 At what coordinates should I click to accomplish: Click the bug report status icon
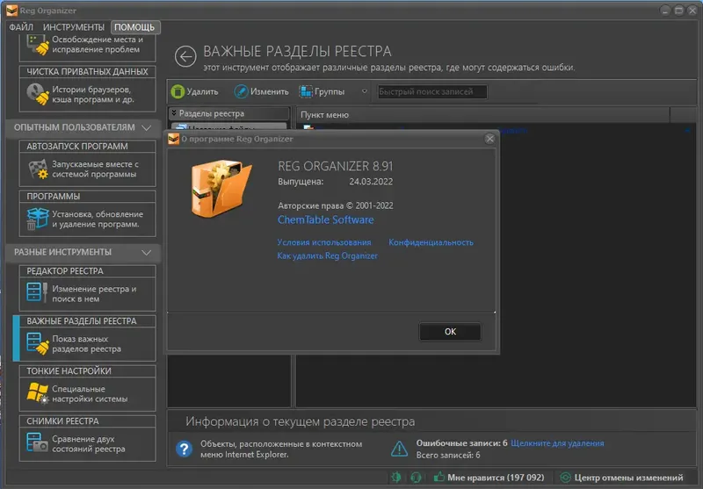tap(396, 478)
